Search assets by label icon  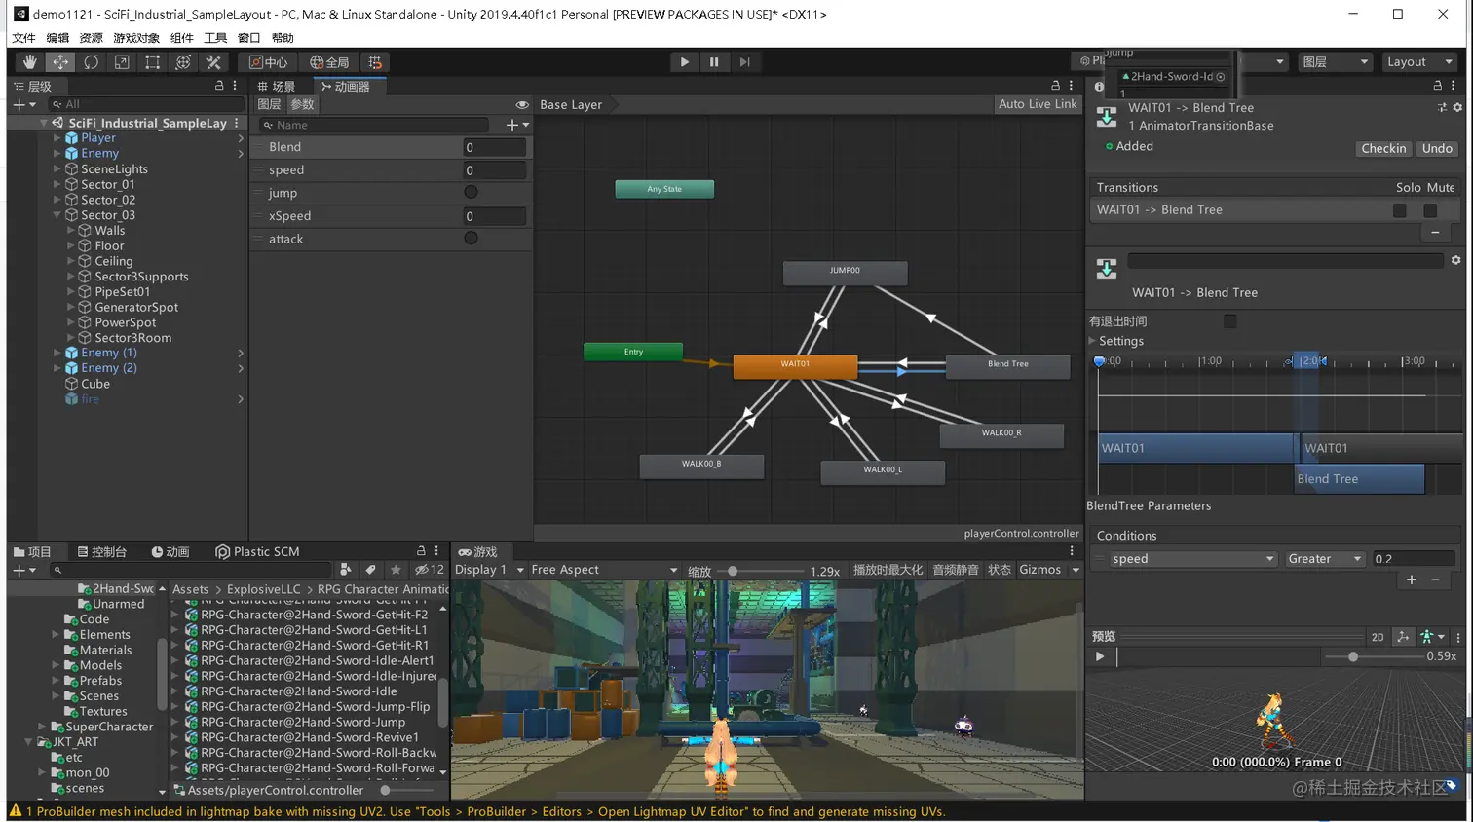point(370,570)
